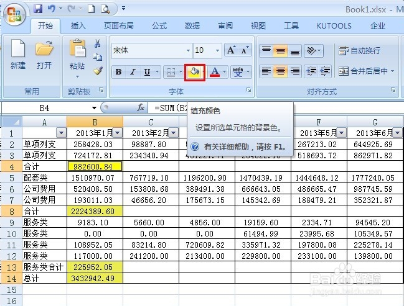Click the Office button orb
Image resolution: width=404 pixels, height=306 pixels.
coord(14,14)
